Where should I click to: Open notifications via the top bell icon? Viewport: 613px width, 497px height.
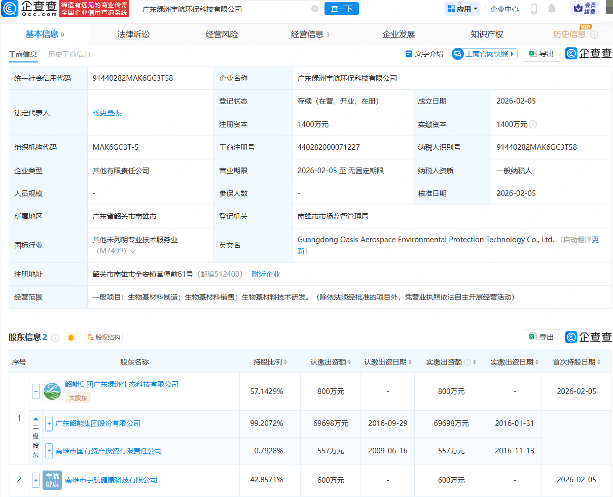coord(551,9)
